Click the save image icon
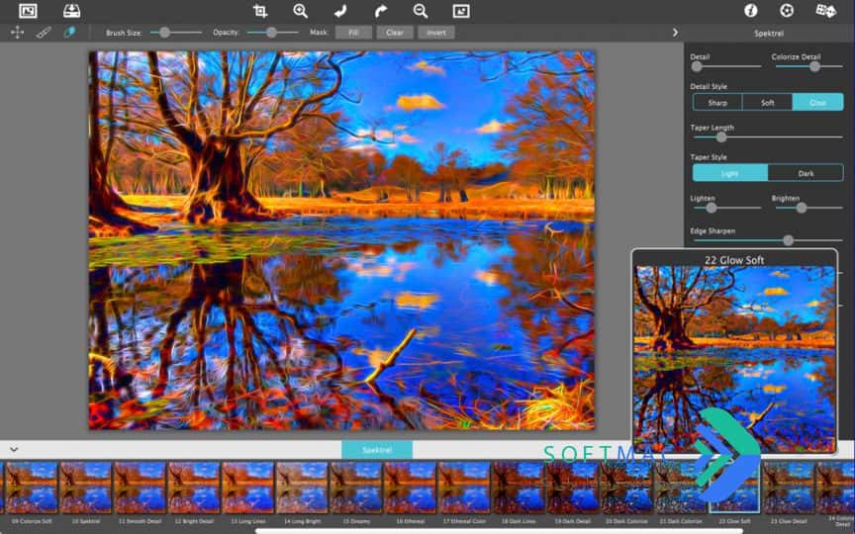Screen dimensions: 855x534 (x=71, y=10)
